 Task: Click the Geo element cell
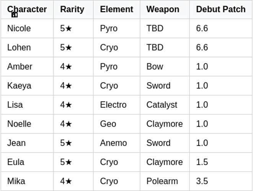click(x=108, y=124)
